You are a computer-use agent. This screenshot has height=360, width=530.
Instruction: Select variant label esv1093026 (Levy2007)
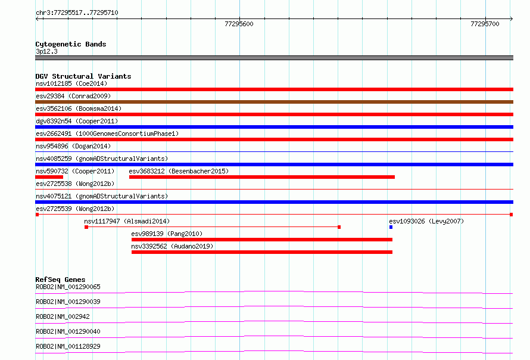[426, 221]
